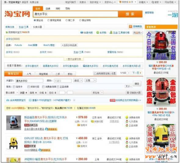This screenshot has height=163, width=180.
Task: Click Wangwang chat icon of first 579.00 product
Action: click(47, 129)
